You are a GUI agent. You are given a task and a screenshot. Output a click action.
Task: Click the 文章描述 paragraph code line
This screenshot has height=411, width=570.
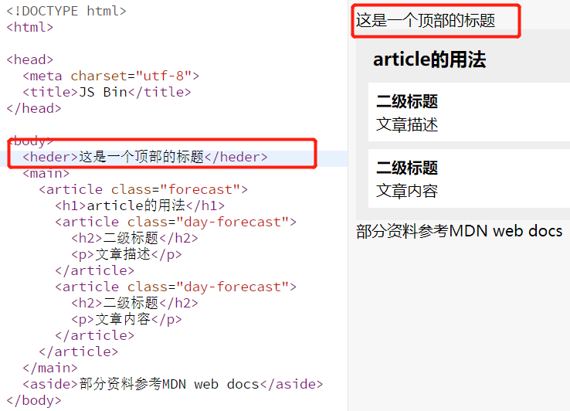pyautogui.click(x=127, y=254)
